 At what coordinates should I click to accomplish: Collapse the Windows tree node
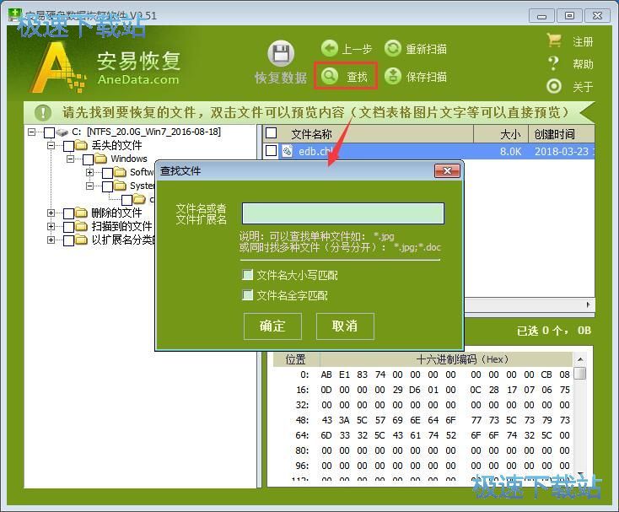tap(70, 159)
